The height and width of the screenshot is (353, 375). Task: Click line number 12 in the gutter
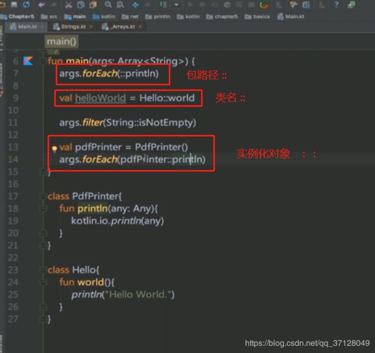coord(13,135)
